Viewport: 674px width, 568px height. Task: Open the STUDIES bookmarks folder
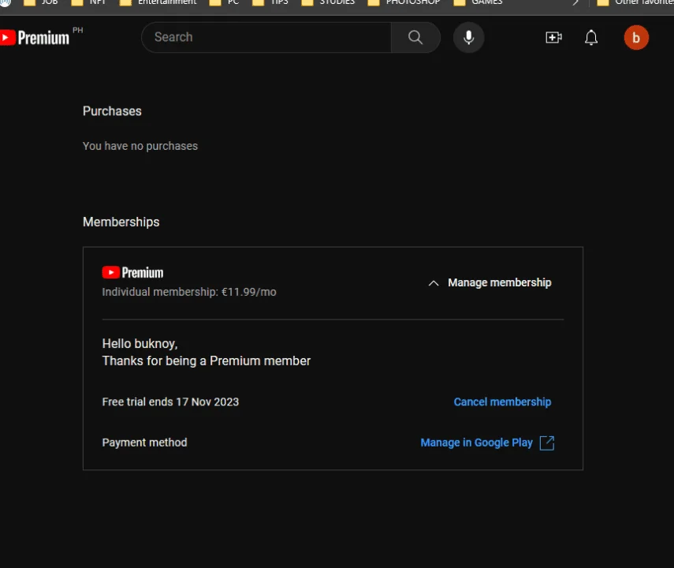(329, 2)
